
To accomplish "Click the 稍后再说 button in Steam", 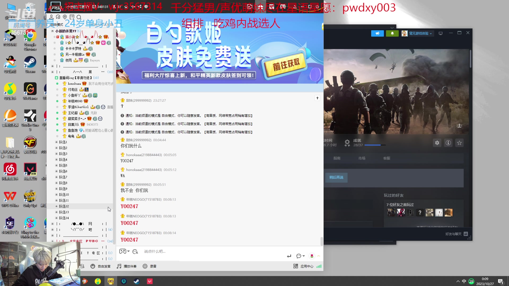I will (336, 177).
